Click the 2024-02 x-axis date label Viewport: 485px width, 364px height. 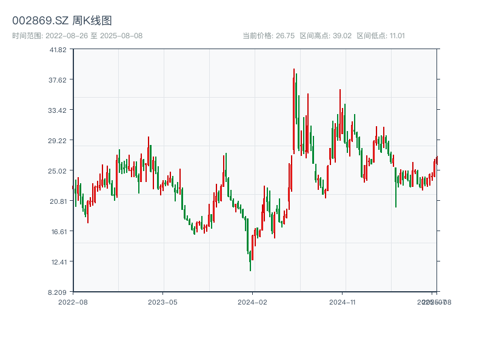click(253, 302)
